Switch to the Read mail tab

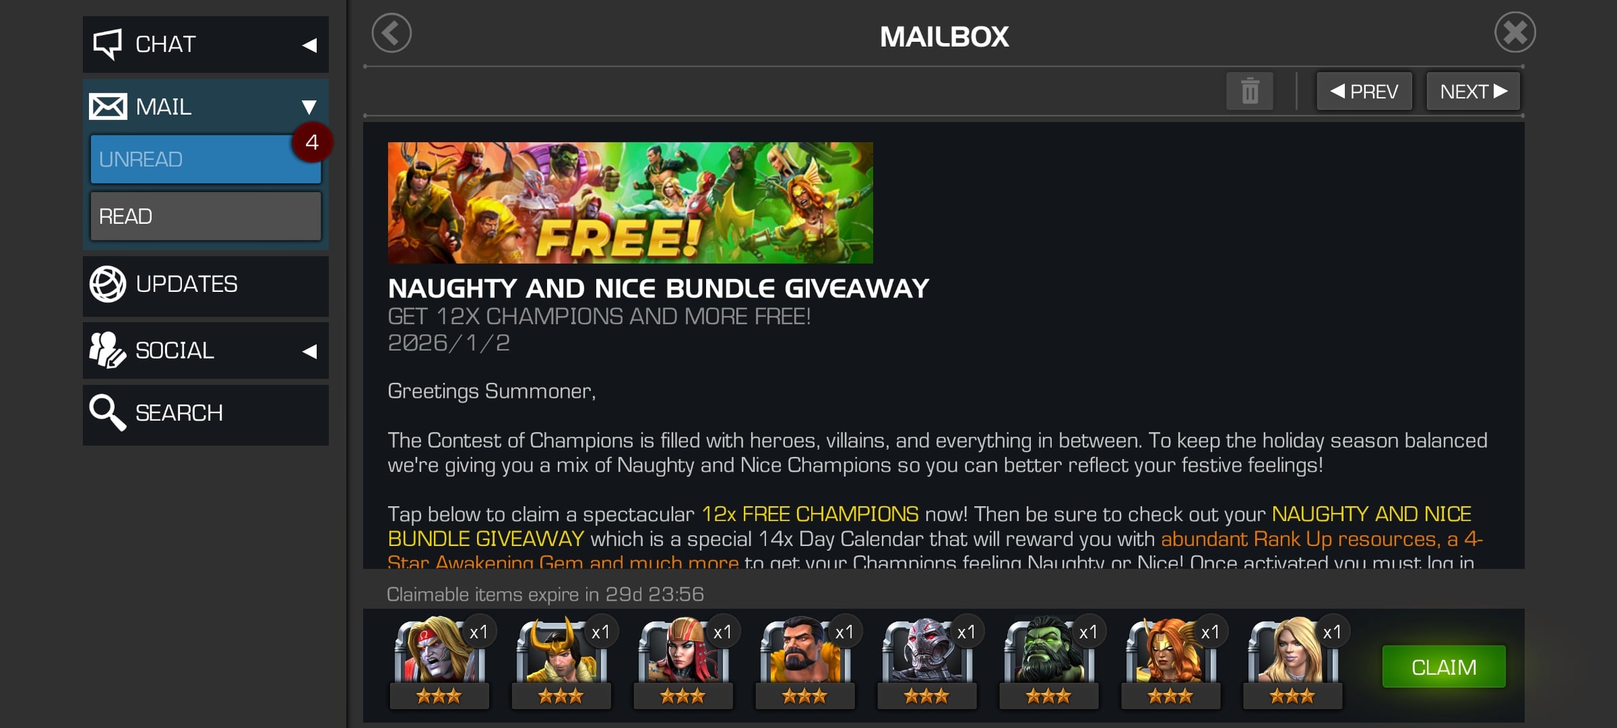point(205,216)
